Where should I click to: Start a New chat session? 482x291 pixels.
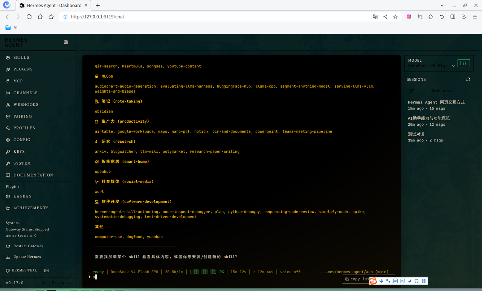tap(439, 91)
